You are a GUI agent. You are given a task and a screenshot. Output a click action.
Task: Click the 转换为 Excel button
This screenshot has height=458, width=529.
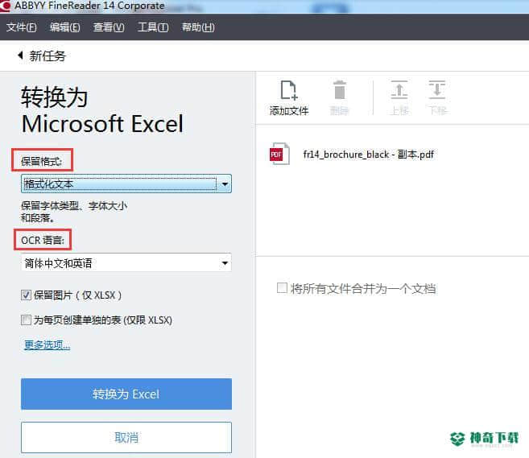pos(126,394)
